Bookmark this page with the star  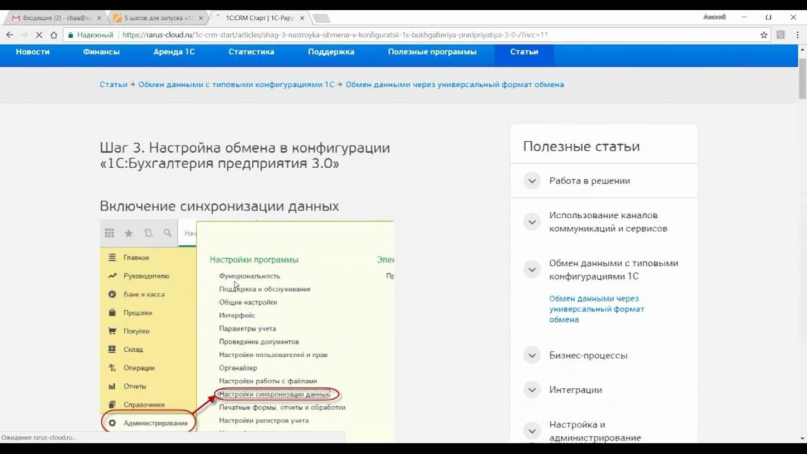[x=764, y=35]
